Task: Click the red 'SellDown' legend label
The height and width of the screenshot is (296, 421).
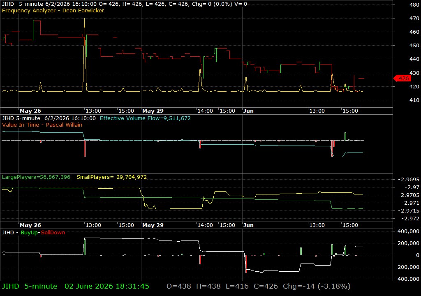Action: tap(53, 232)
